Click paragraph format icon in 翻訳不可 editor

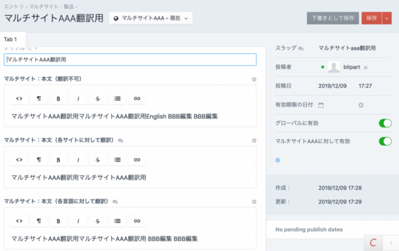(38, 99)
